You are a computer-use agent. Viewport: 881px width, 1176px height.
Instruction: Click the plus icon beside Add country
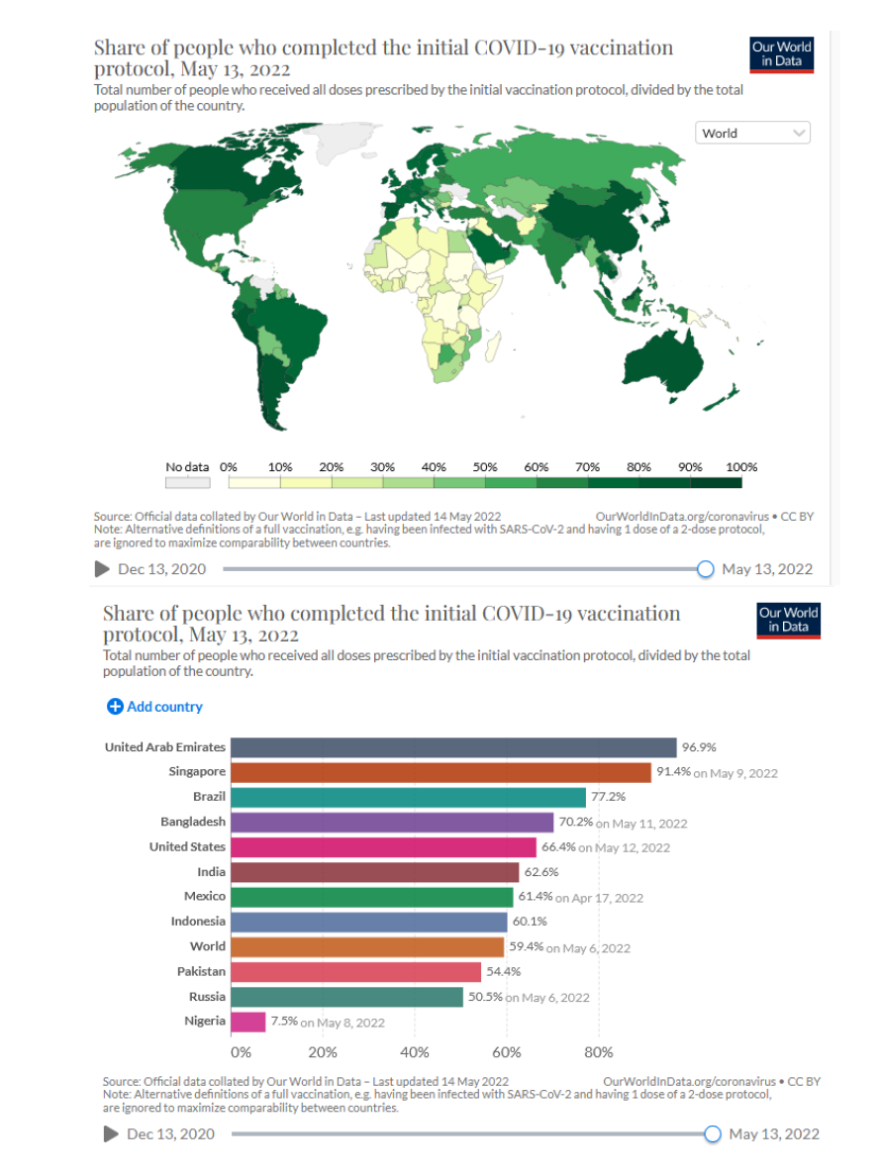tap(115, 707)
